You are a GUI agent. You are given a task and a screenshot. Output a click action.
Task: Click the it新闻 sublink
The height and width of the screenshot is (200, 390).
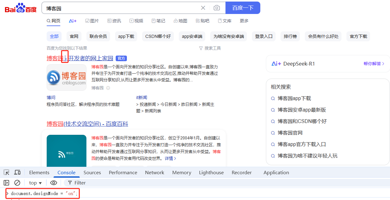(142, 98)
